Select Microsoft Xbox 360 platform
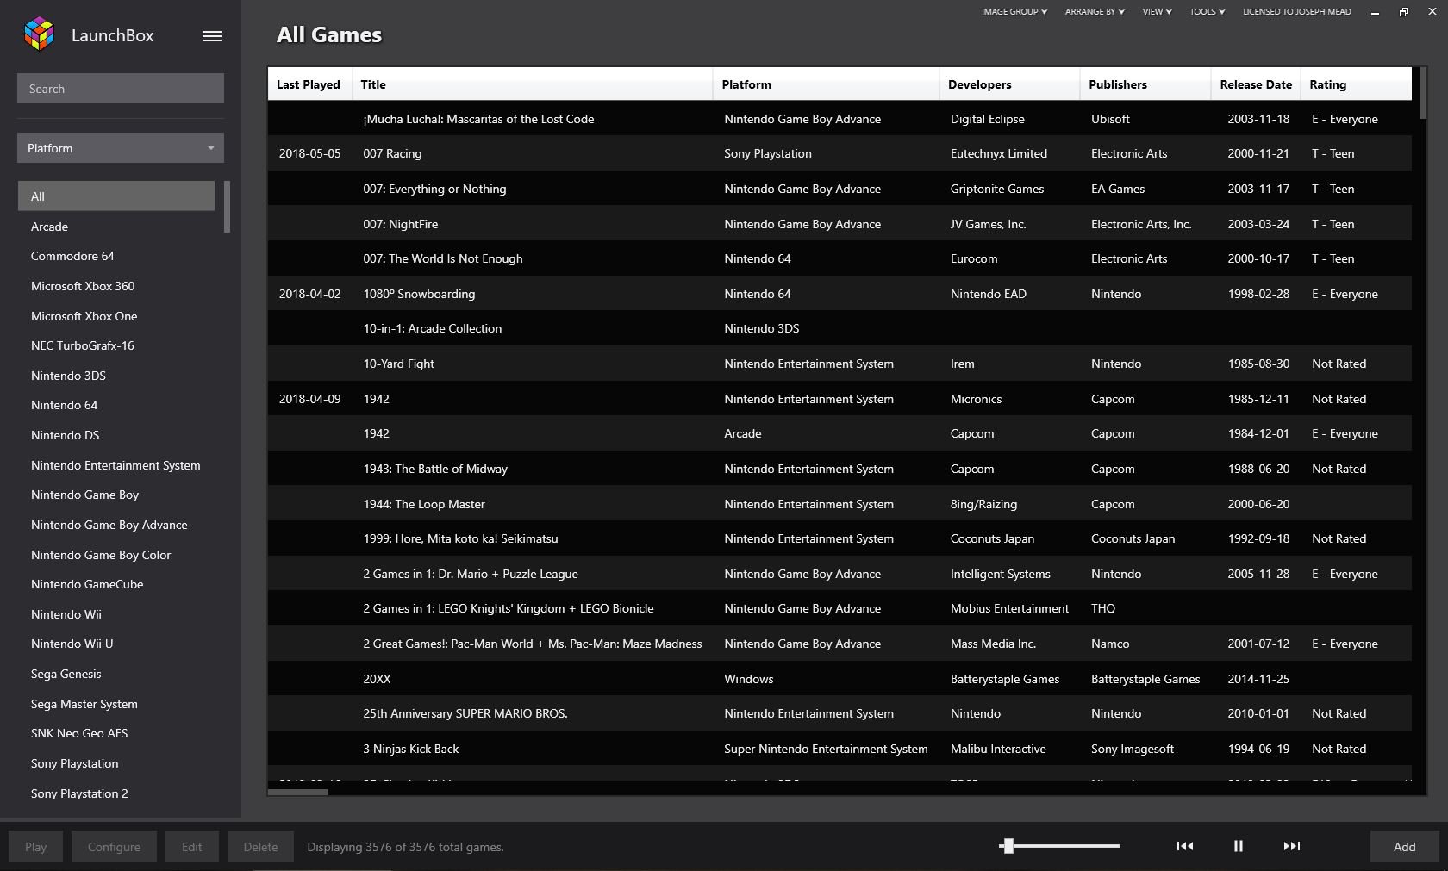Image resolution: width=1448 pixels, height=871 pixels. pos(116,286)
